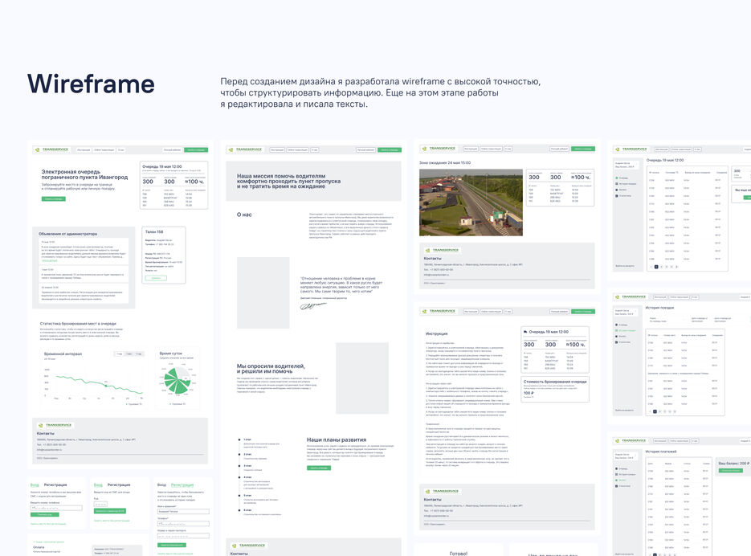Click the green button in the SMS-code login card

(110, 511)
